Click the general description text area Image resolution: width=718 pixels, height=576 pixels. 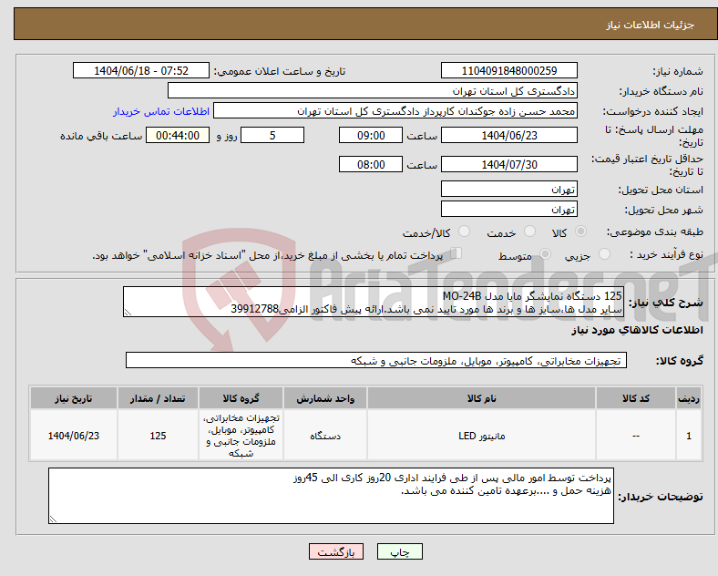(x=374, y=302)
